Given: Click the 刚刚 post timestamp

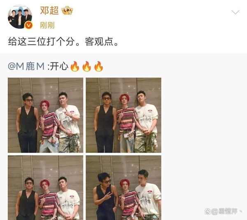Looking at the screenshot, I should tap(47, 25).
